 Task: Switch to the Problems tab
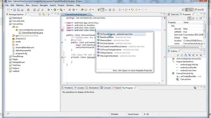click(x=67, y=88)
